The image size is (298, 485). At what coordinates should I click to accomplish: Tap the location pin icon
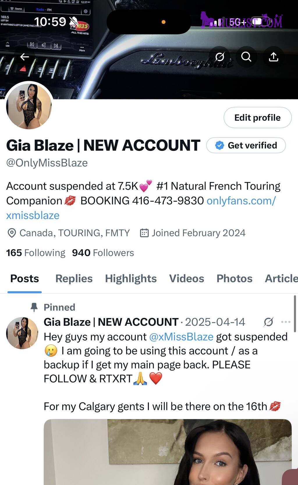click(x=12, y=233)
